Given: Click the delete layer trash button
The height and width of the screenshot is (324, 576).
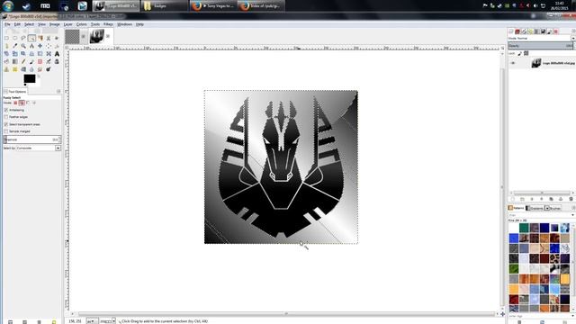Looking at the screenshot, I should click(x=571, y=199).
